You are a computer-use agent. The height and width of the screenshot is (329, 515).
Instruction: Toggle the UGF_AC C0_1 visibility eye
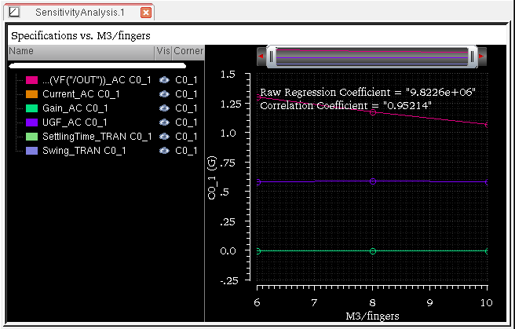164,122
